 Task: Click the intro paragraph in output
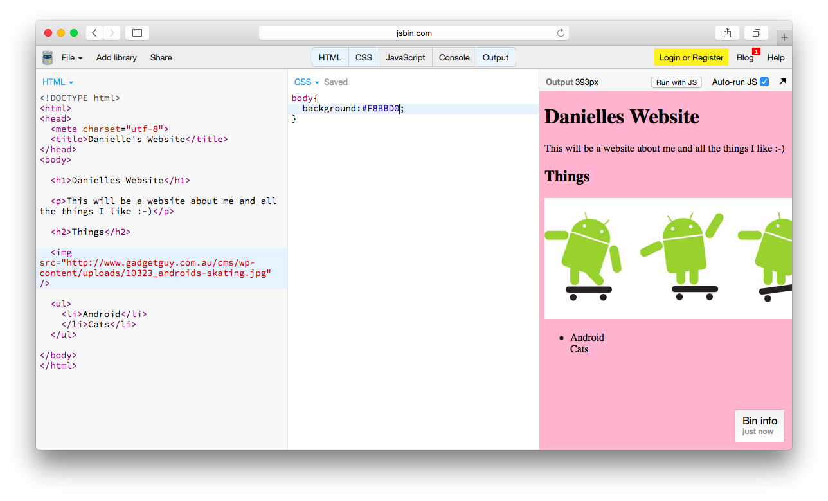click(664, 149)
